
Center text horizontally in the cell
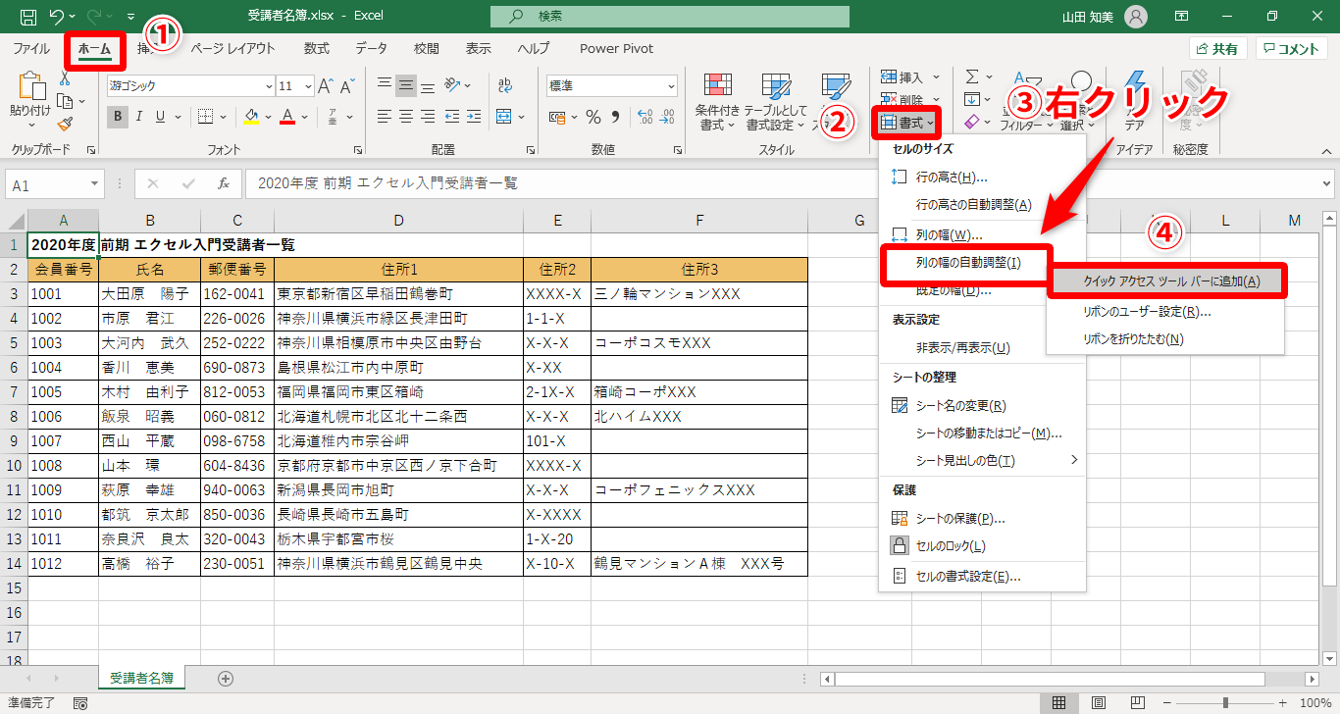[406, 117]
